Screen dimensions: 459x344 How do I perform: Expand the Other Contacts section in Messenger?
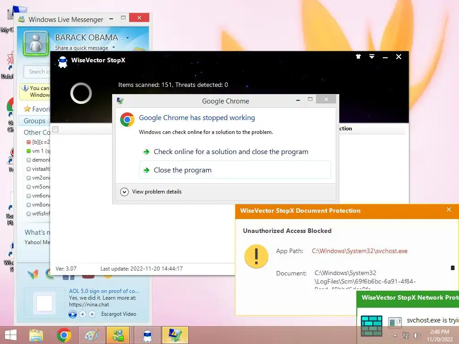(37, 133)
